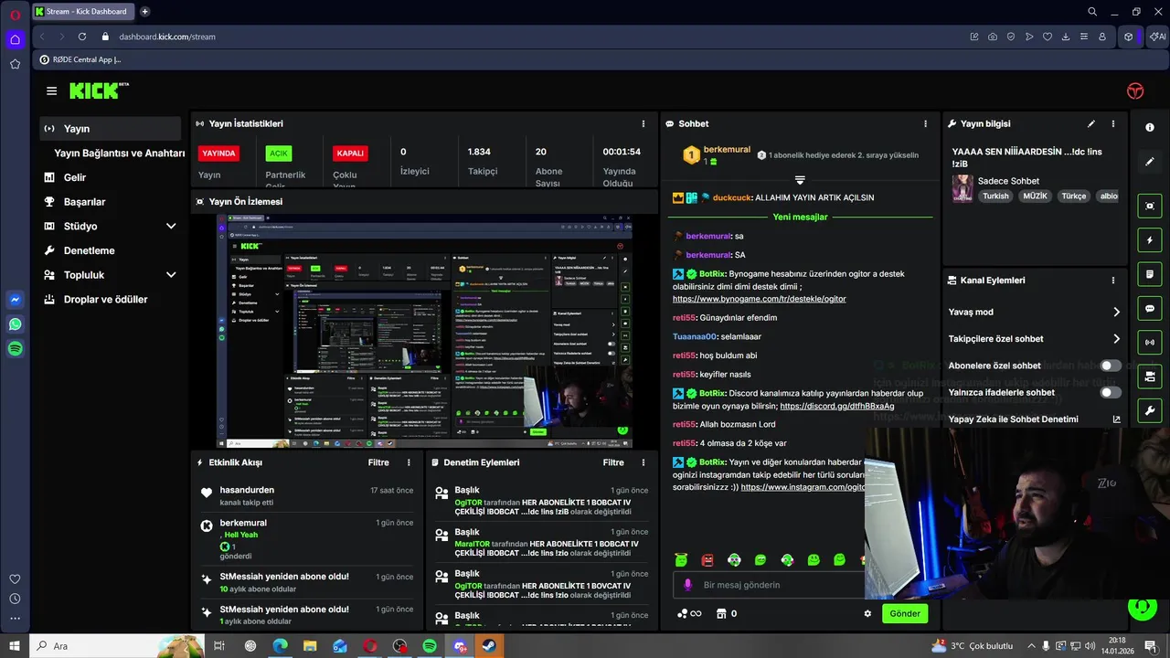Toggle the broadcast signal icon in right rail
This screenshot has height=658, width=1170.
click(x=1150, y=343)
